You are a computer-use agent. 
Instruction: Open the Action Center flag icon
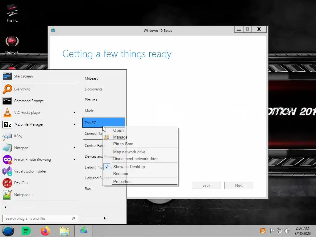tap(272, 231)
